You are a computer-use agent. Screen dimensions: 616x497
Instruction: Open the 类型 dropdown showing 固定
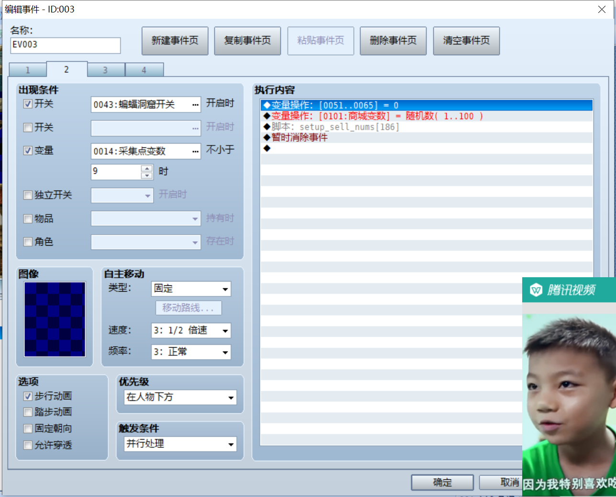[x=191, y=289]
